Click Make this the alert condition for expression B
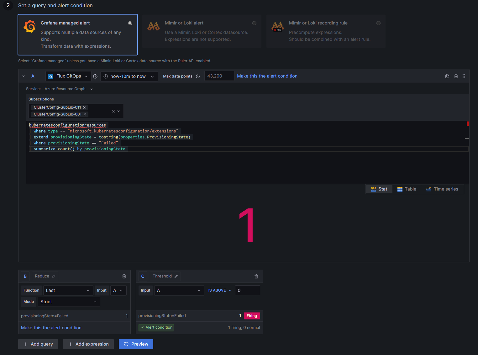The height and width of the screenshot is (355, 478). [51, 328]
